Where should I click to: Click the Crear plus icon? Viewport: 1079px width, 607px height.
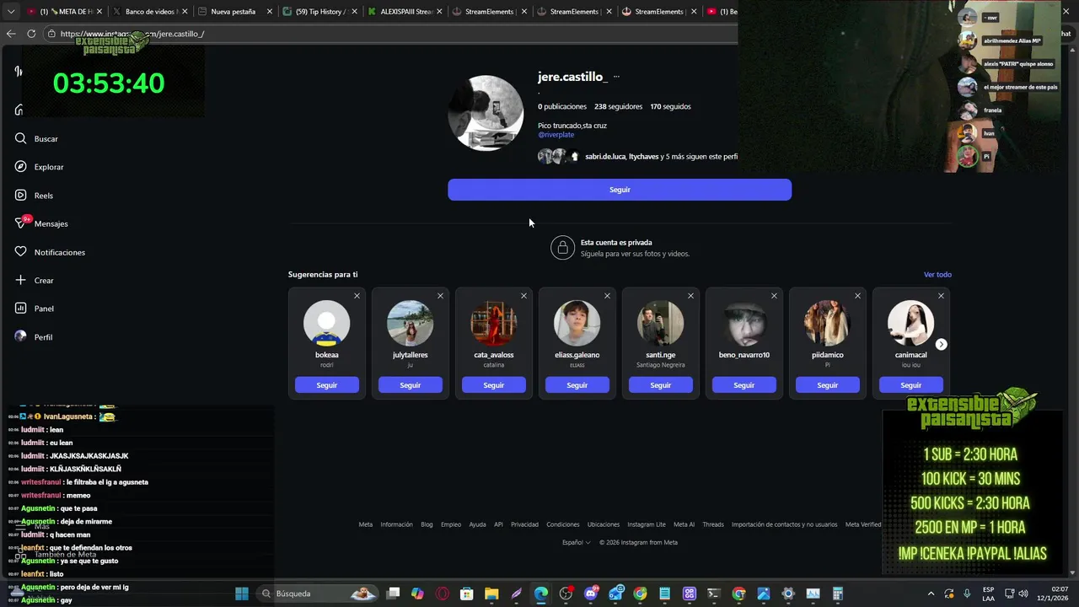21,280
